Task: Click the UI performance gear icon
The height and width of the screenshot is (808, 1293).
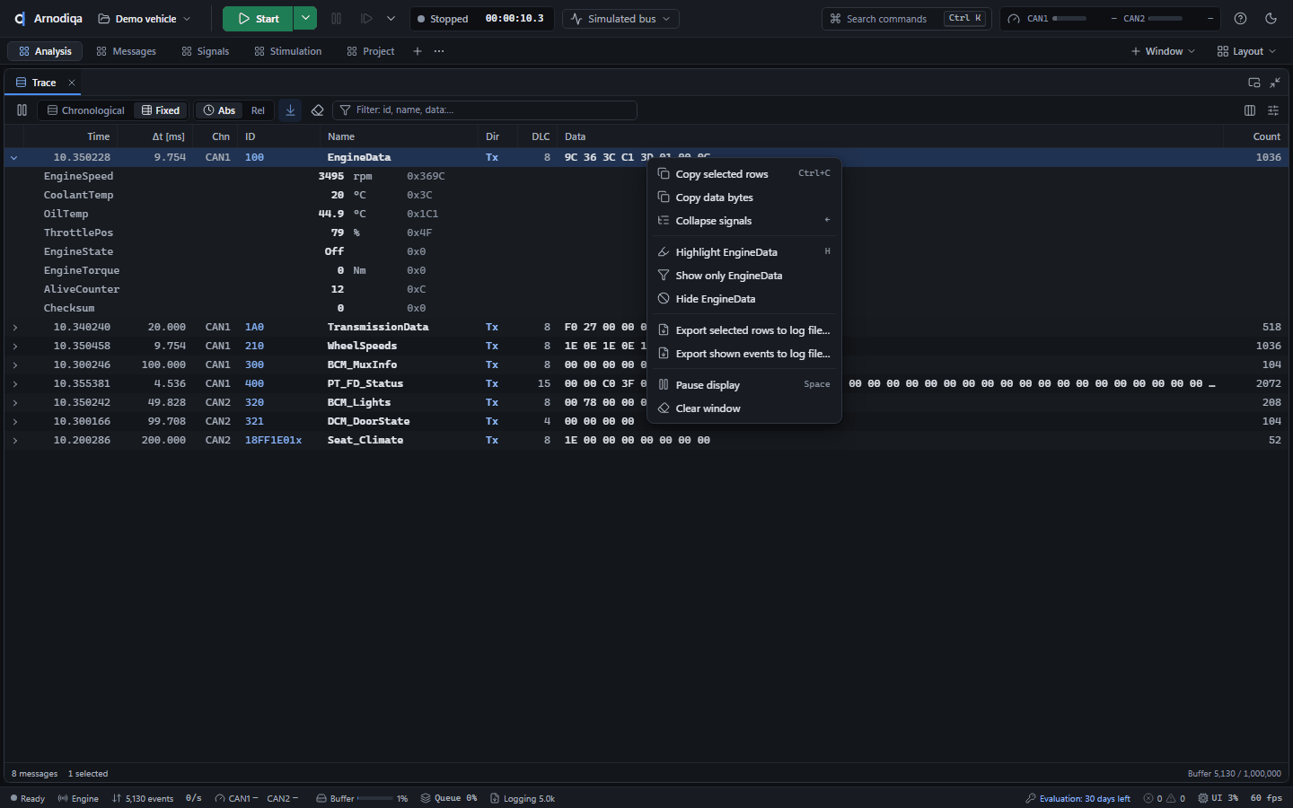Action: click(x=1203, y=798)
